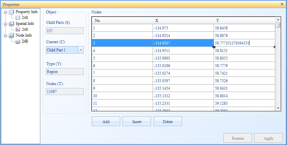The height and width of the screenshot is (145, 287).
Task: Click the Y column header
Action: point(244,21)
